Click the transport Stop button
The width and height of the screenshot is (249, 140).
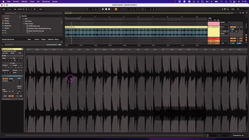tap(106, 9)
